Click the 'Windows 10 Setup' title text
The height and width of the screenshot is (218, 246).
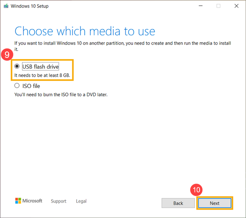tap(30, 6)
